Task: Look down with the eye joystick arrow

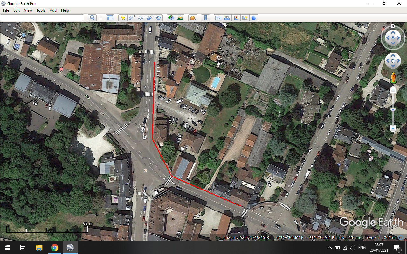Action: tap(393, 43)
